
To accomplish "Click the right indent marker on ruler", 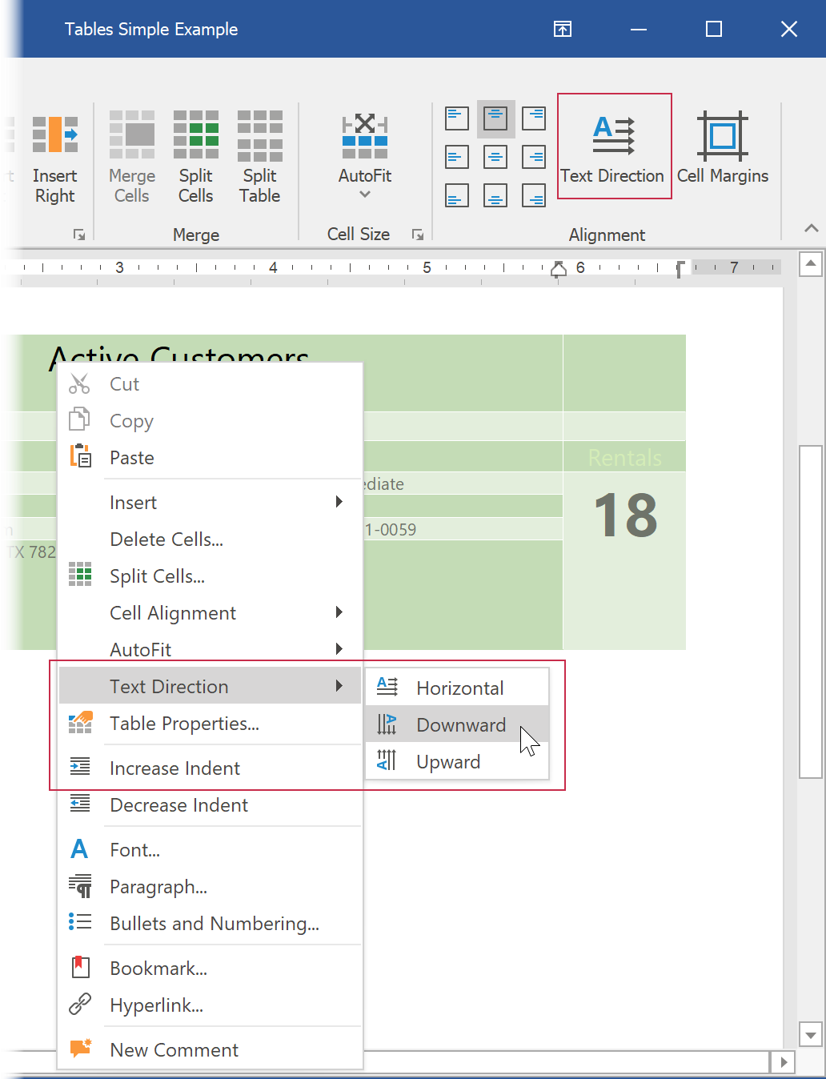I will pos(559,268).
